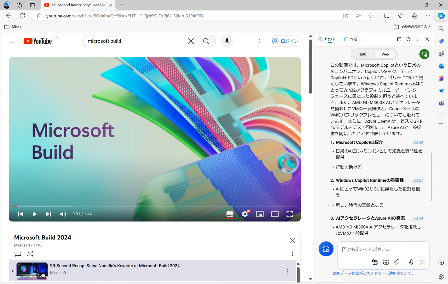Viewport: 448px width, 284px height.
Task: Open the favorites list
Action: point(401,16)
